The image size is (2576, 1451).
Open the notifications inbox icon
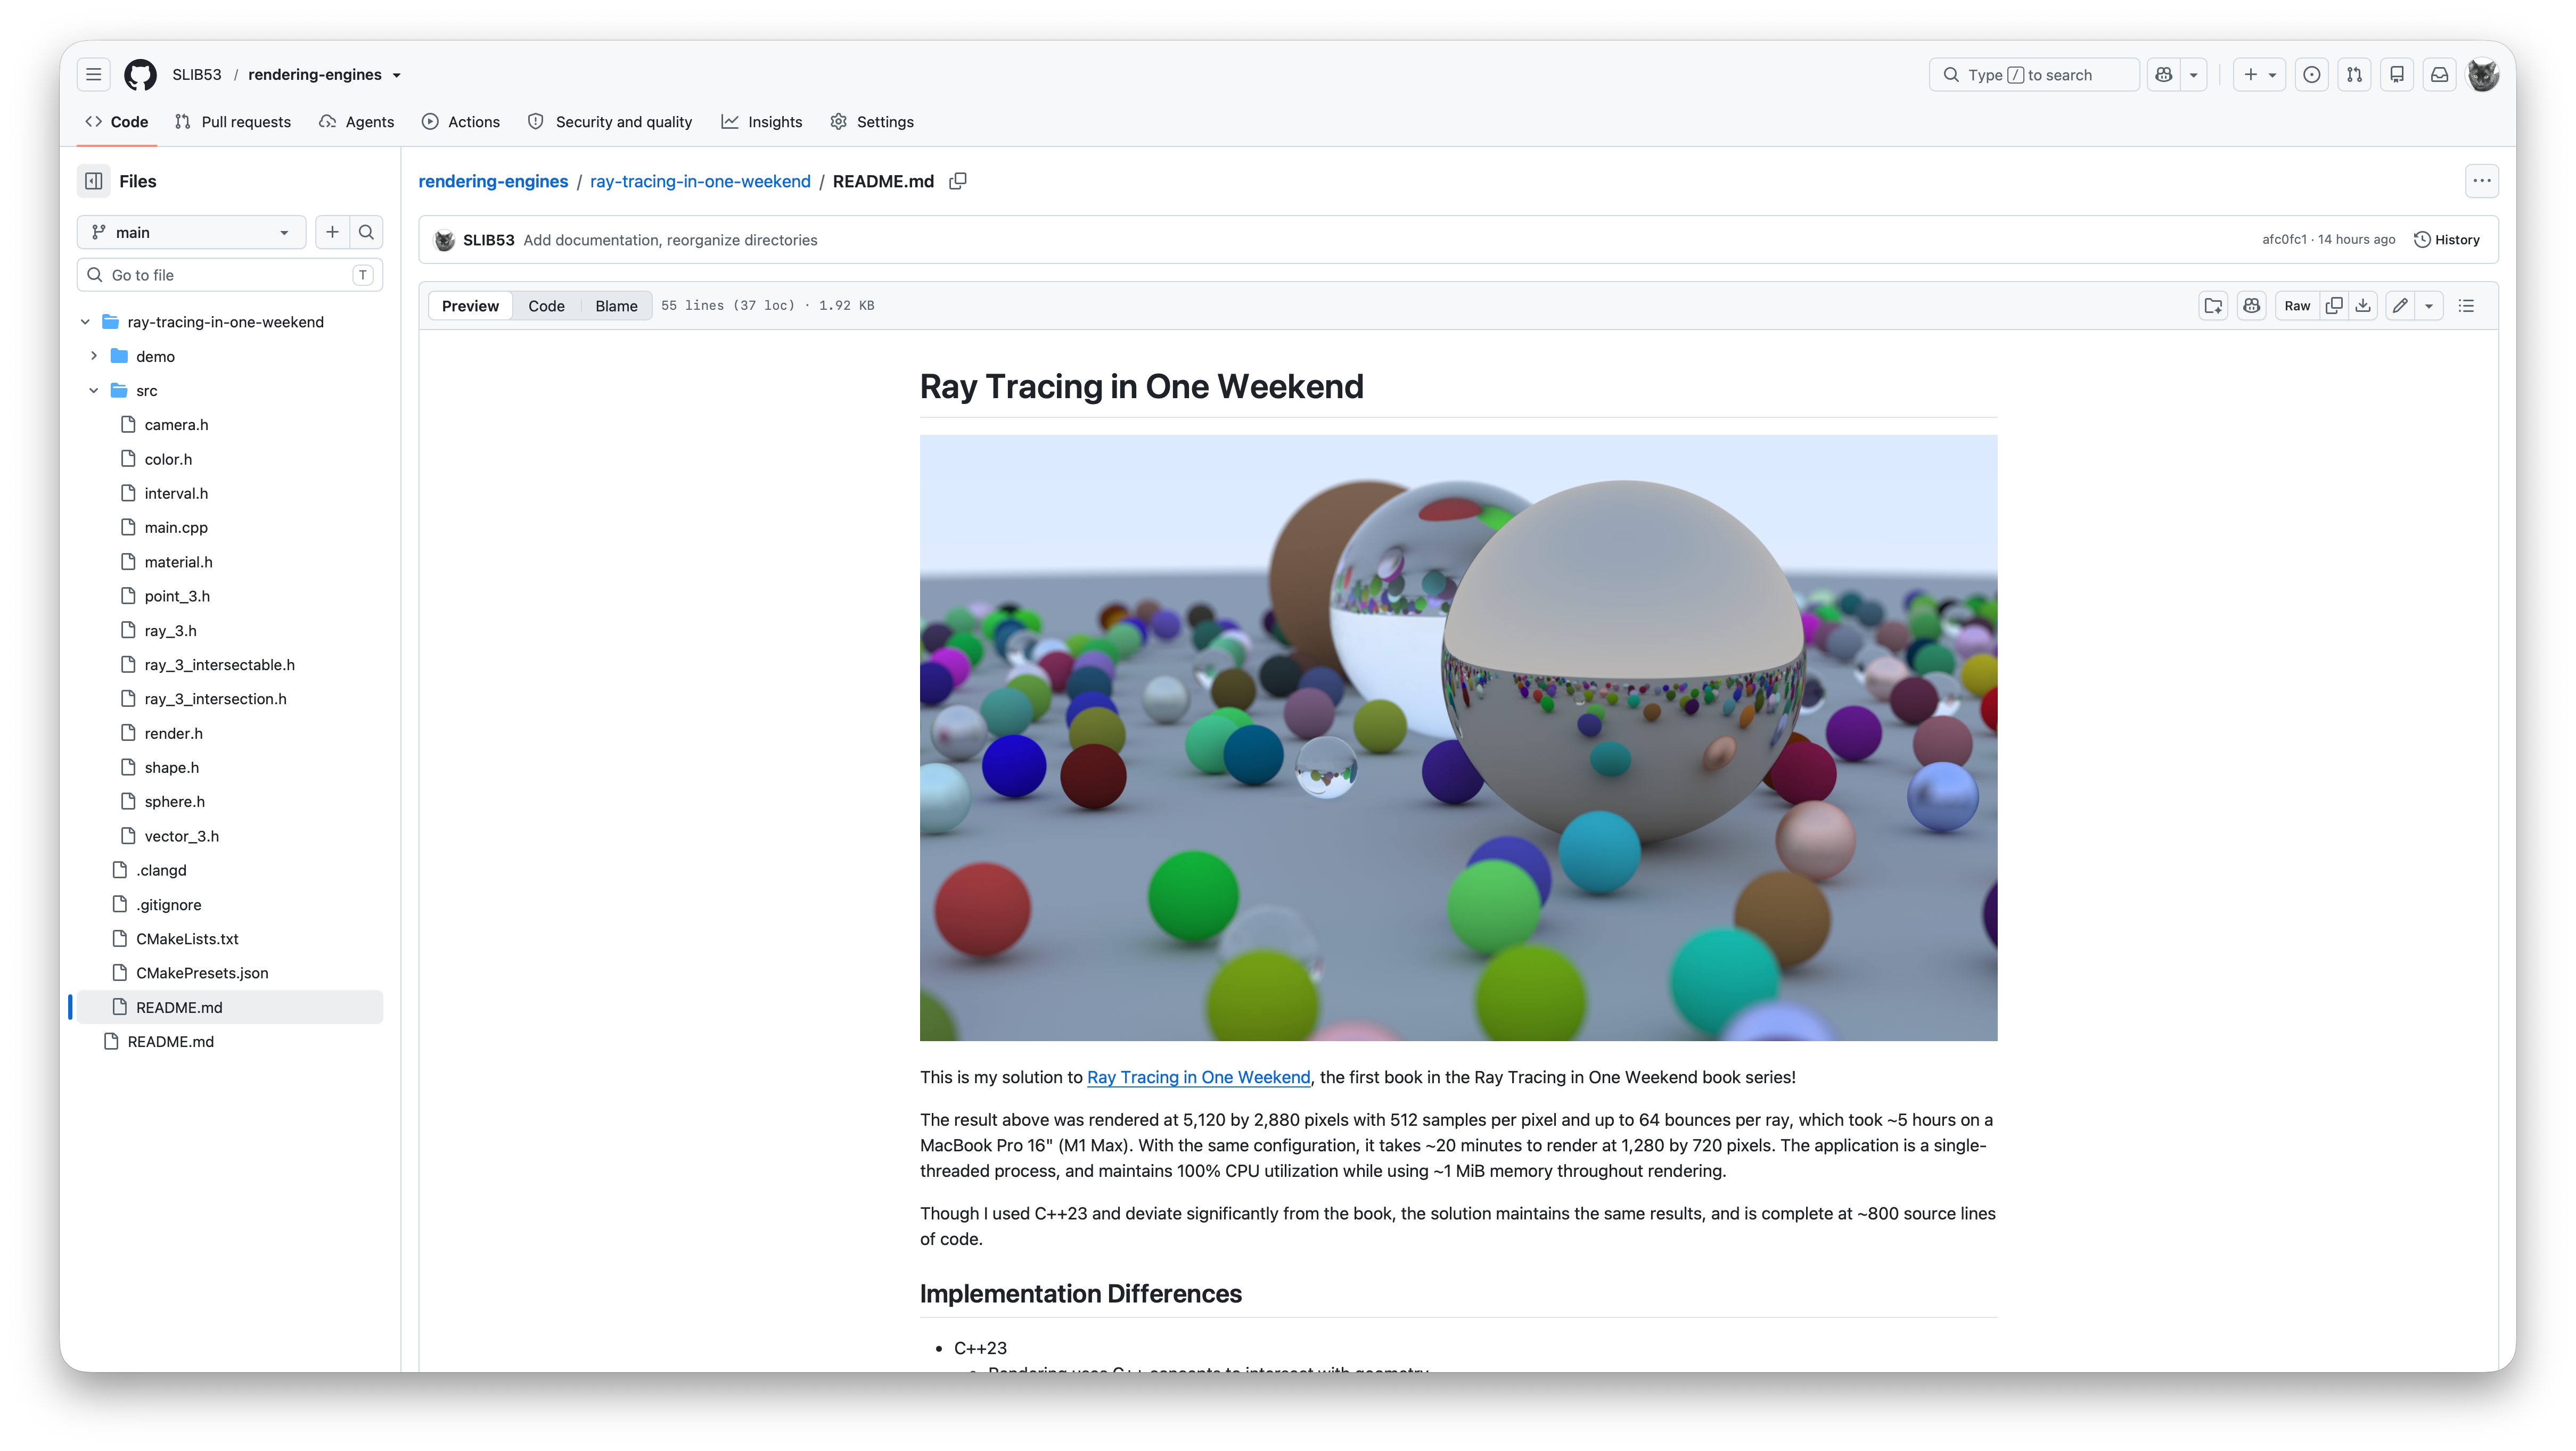pos(2440,74)
